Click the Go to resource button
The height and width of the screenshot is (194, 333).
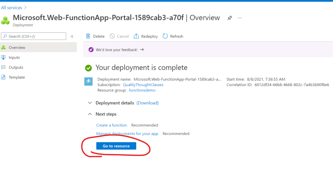(116, 146)
